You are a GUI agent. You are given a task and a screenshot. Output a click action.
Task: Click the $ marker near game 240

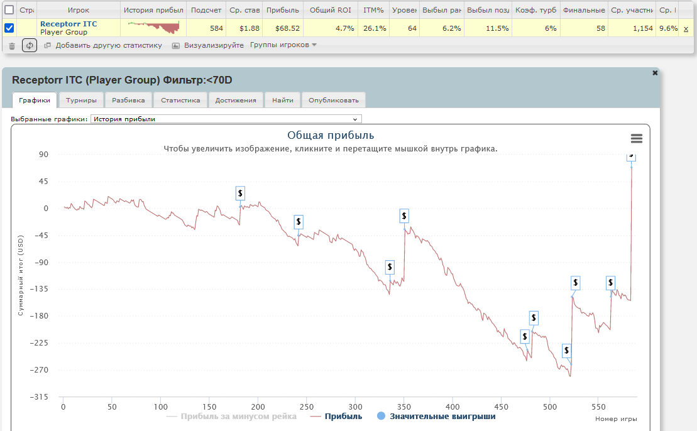(x=299, y=222)
